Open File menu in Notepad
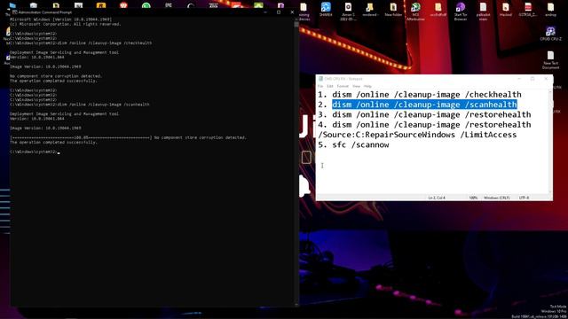Viewport: 568px width, 319px height. [x=320, y=86]
